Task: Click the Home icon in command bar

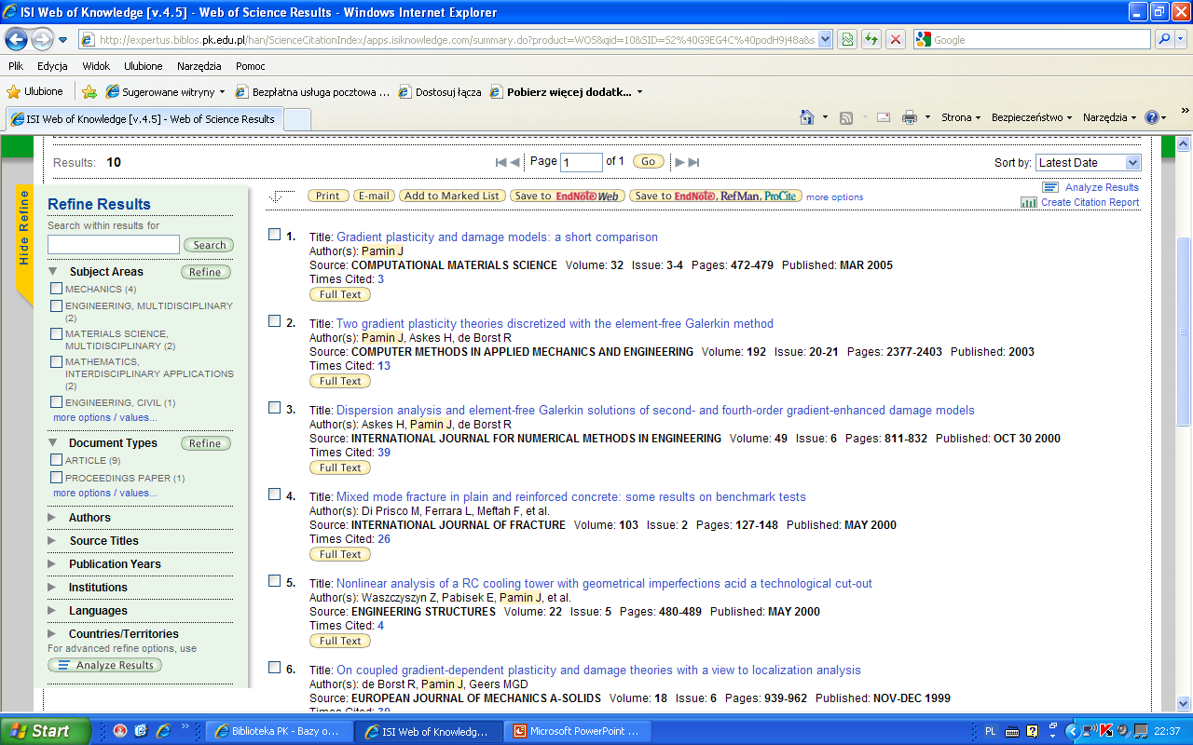Action: (x=808, y=117)
